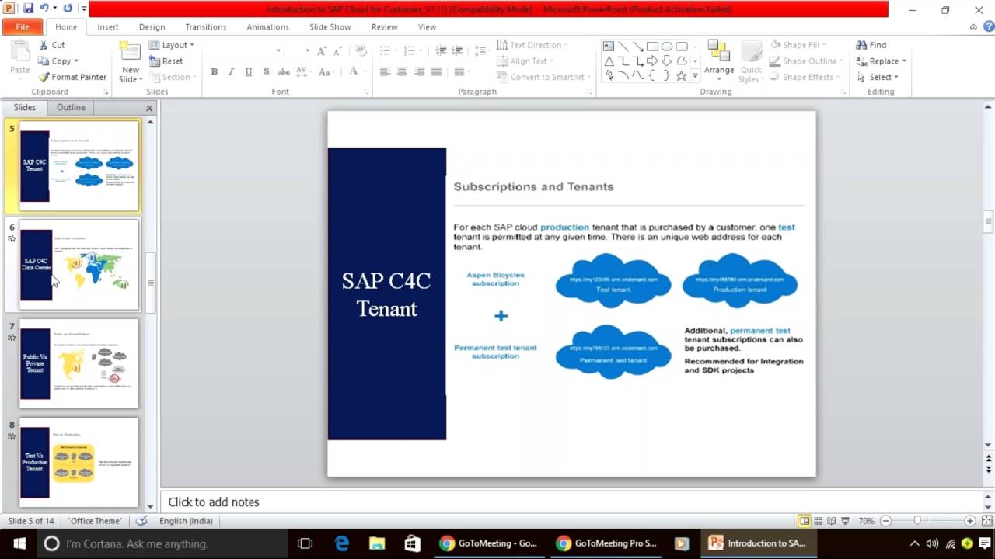Image resolution: width=995 pixels, height=559 pixels.
Task: Toggle underline formatting
Action: click(x=249, y=71)
